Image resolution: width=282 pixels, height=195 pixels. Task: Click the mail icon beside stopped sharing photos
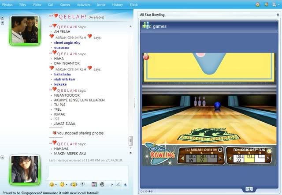tap(54, 133)
